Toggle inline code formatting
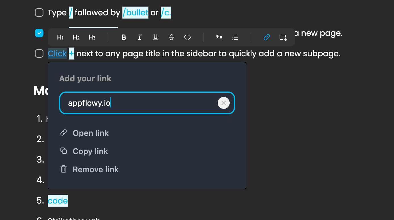Screen dimensions: 394x220 [187, 37]
